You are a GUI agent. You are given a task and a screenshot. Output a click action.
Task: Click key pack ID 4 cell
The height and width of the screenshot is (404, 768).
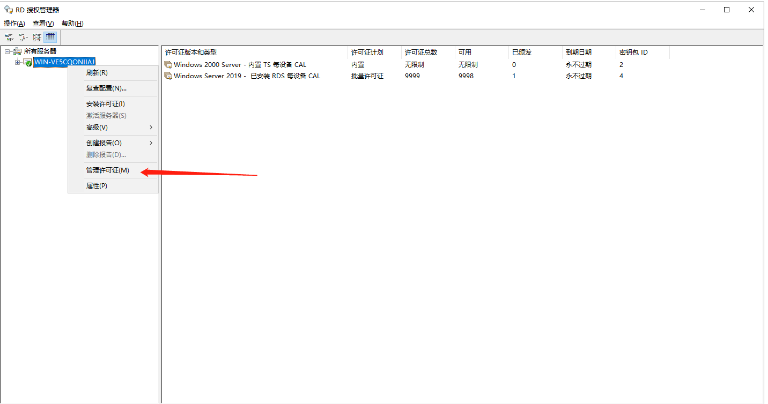tap(621, 76)
